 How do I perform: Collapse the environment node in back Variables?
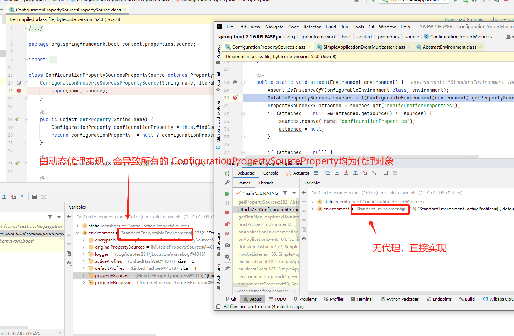(x=78, y=233)
